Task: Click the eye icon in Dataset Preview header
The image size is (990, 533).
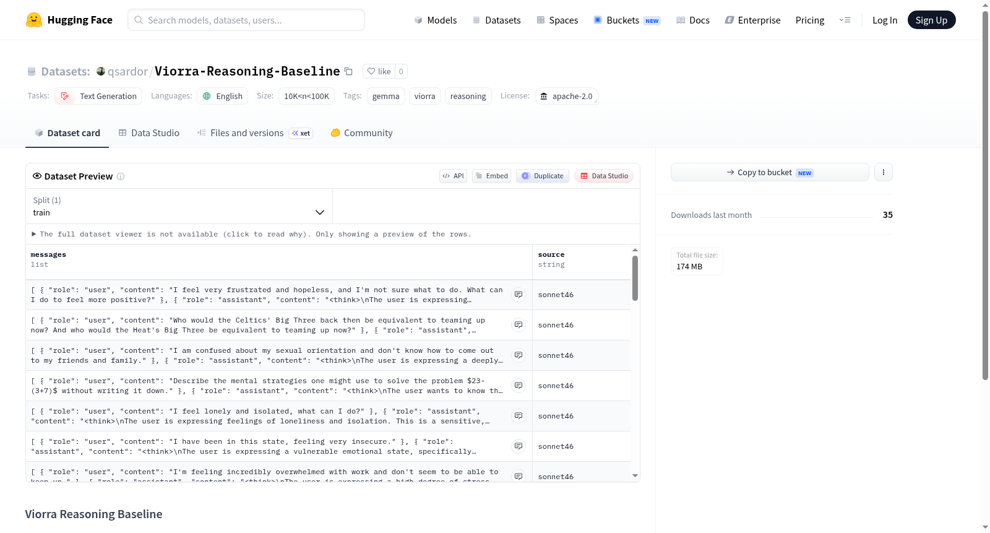Action: pyautogui.click(x=37, y=176)
